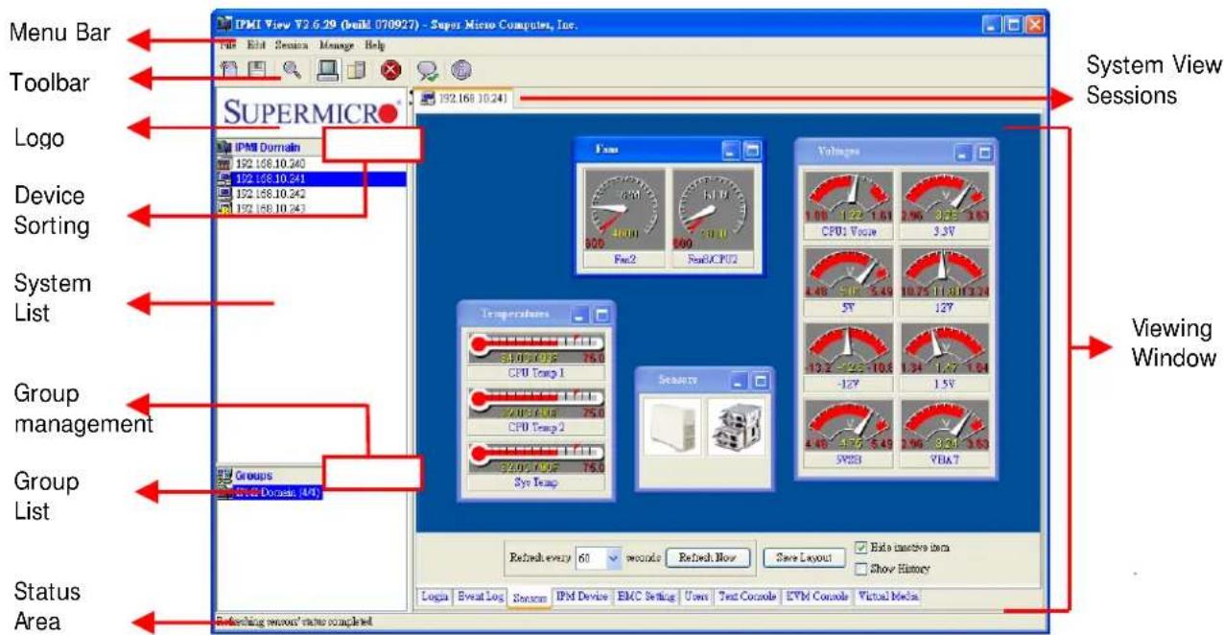The height and width of the screenshot is (635, 1224).
Task: Maximize the Sensors panel
Action: click(x=761, y=381)
